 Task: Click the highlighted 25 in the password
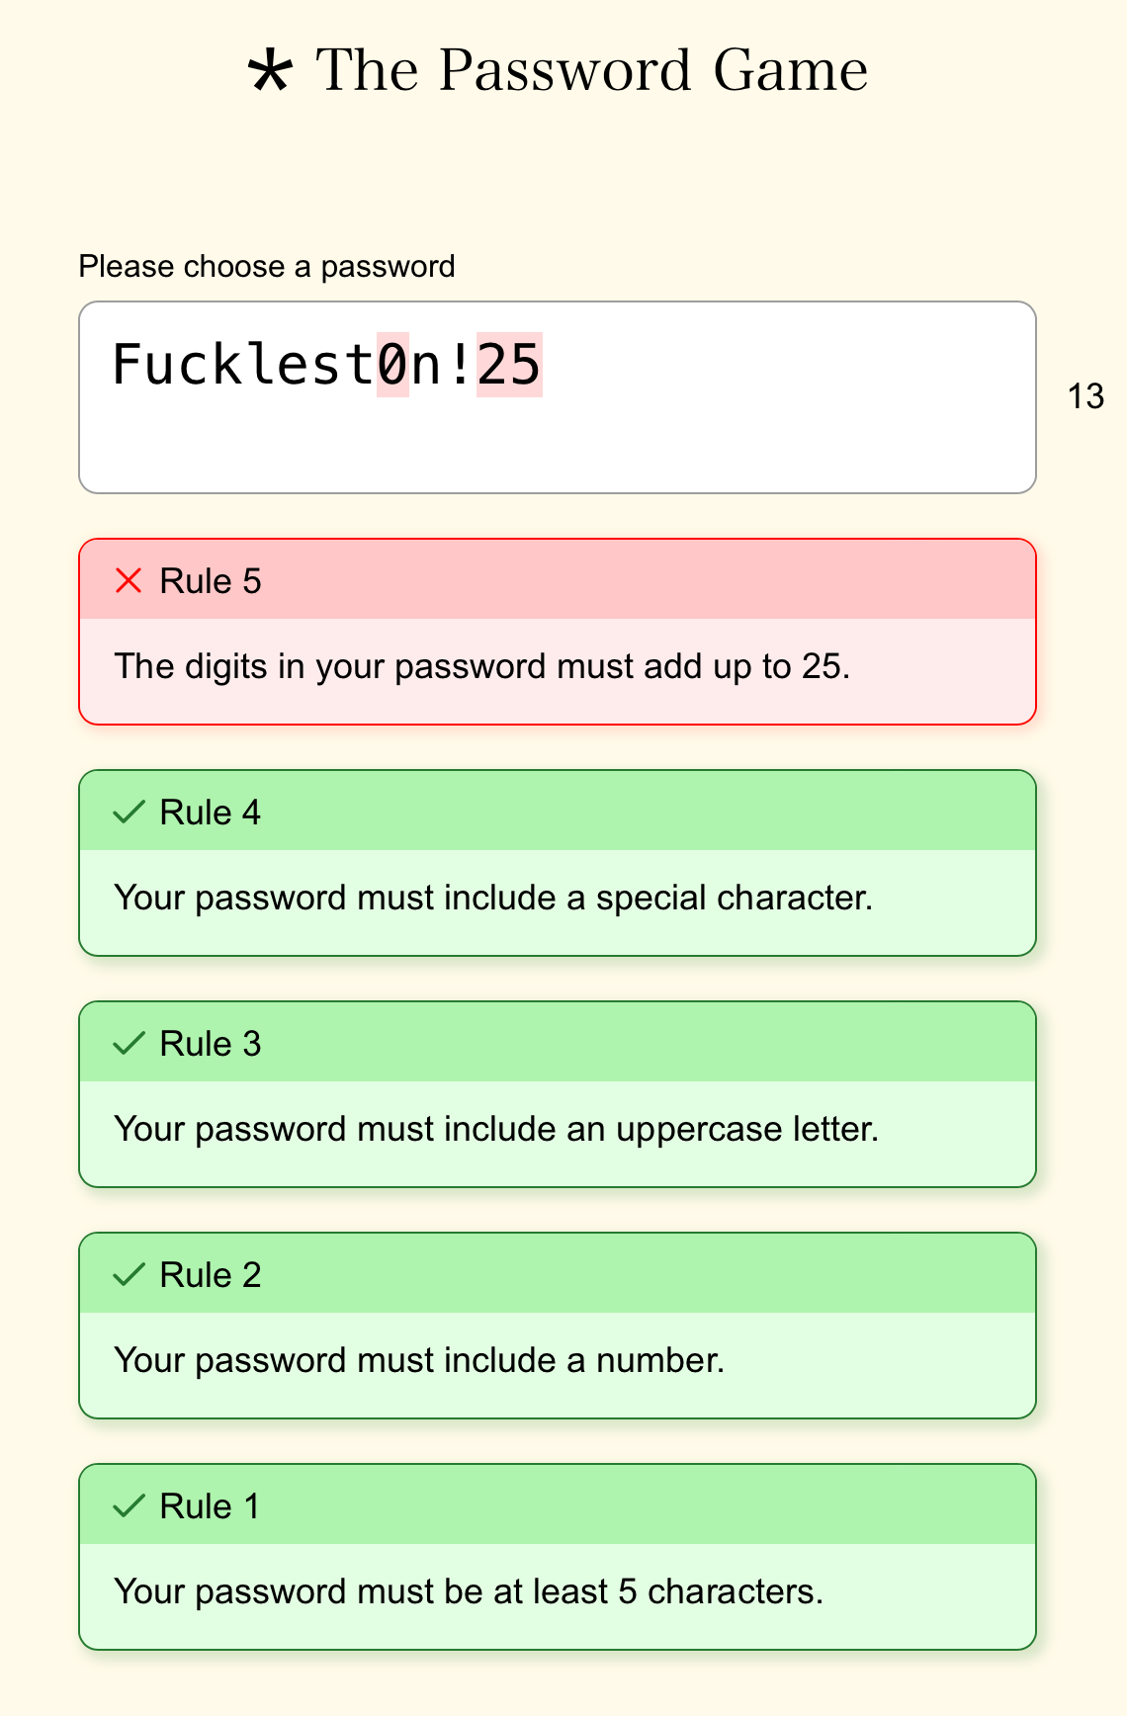(507, 364)
